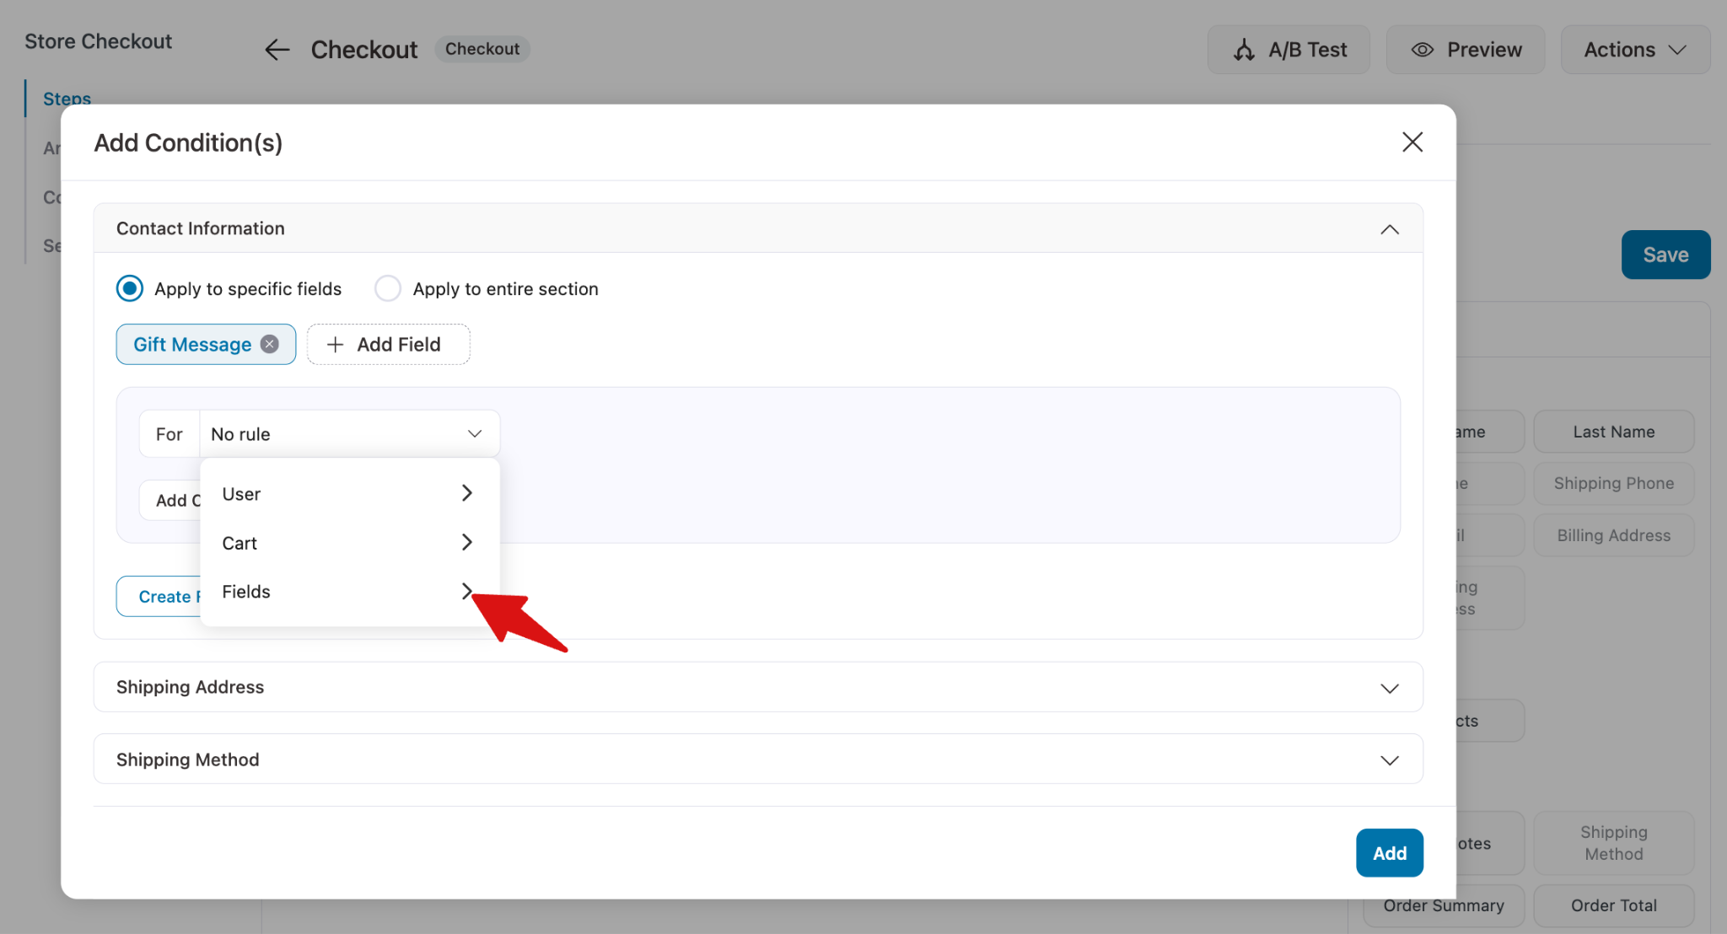
Task: Expand the Cart submenu arrow
Action: click(467, 542)
